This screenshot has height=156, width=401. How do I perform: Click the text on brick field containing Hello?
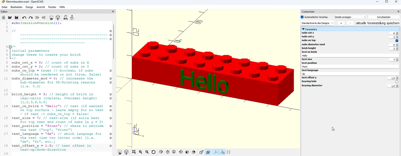coord(350,55)
